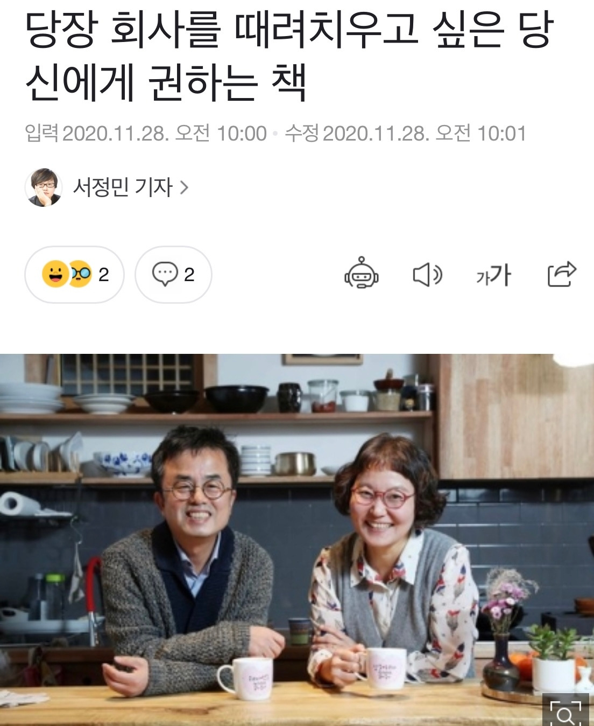The image size is (594, 726).
Task: Expand the chevron next to 서정민 기자
Action: pos(184,187)
